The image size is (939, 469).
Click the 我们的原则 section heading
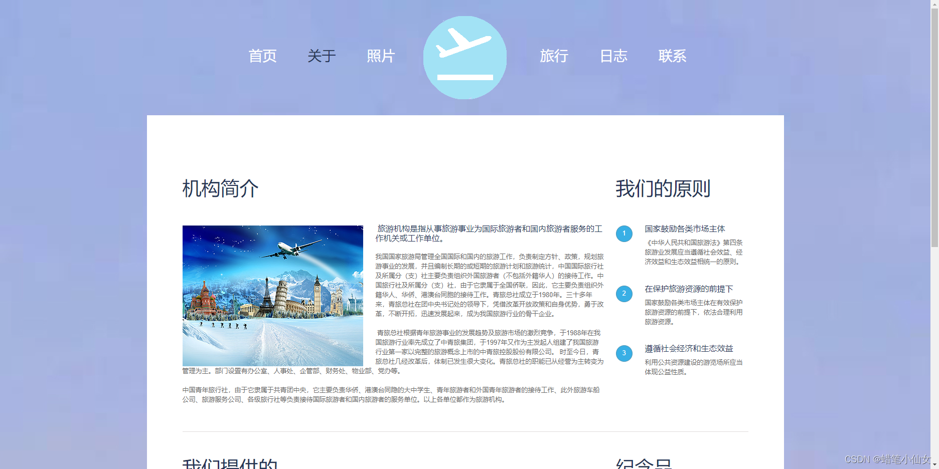(x=663, y=189)
